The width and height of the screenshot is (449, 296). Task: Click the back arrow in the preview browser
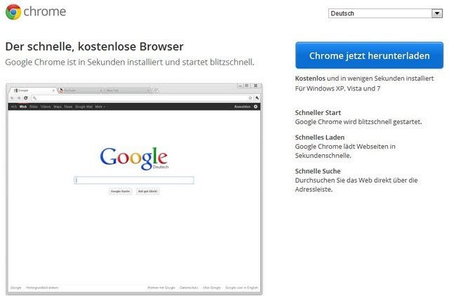[x=13, y=98]
